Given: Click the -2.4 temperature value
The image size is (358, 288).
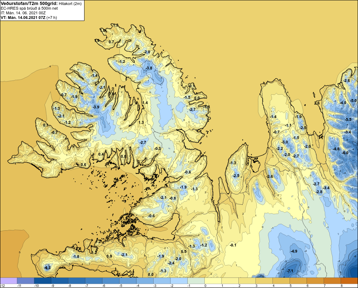Looking at the screenshot, I should [171, 263].
